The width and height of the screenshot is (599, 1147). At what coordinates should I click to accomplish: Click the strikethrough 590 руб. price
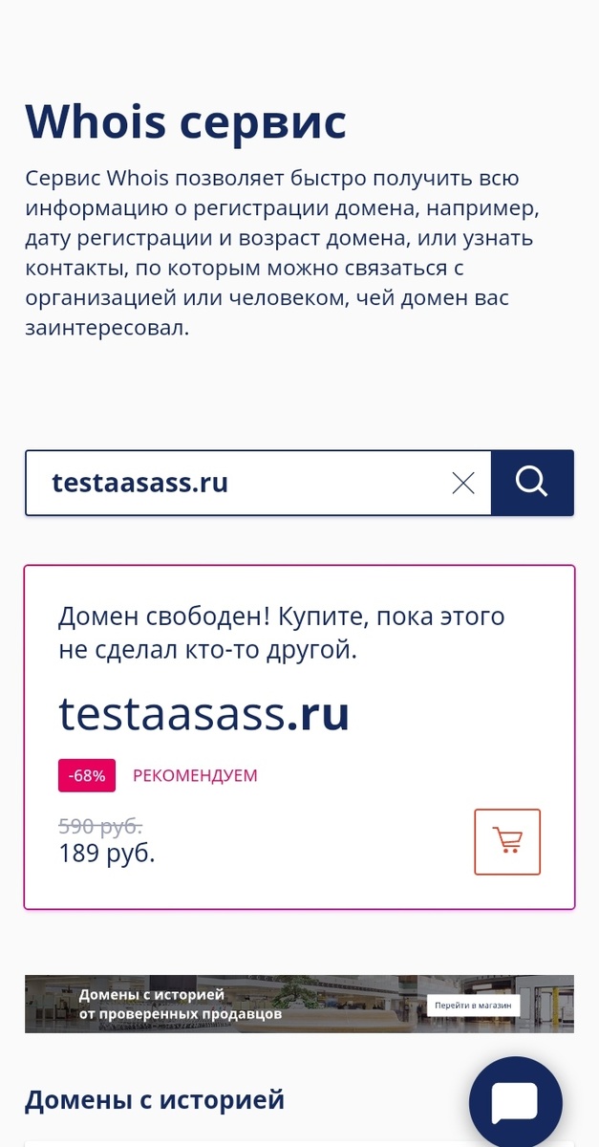(99, 826)
